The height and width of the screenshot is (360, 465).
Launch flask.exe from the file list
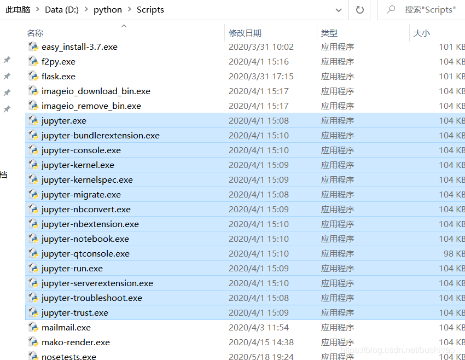tap(59, 76)
